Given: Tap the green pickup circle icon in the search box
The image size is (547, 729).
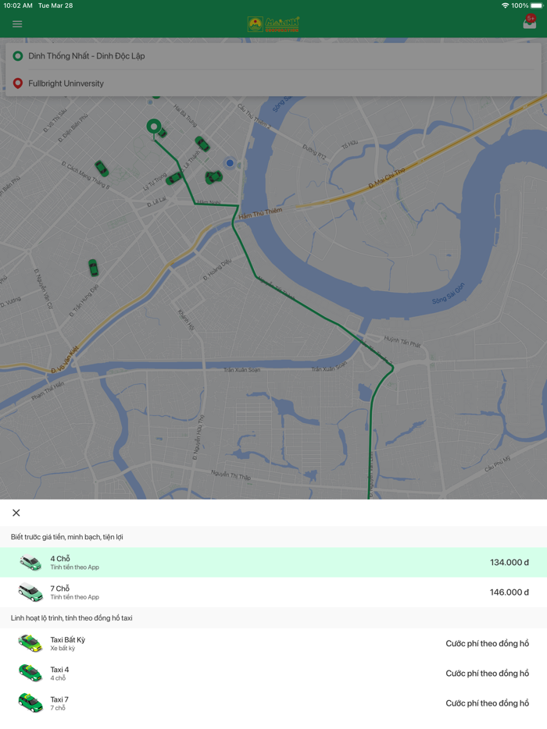Looking at the screenshot, I should pyautogui.click(x=18, y=56).
